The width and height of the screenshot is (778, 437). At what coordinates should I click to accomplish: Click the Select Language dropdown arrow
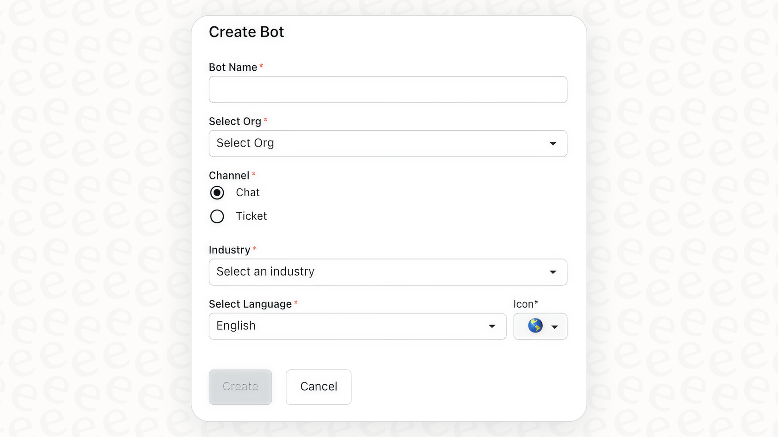(492, 326)
